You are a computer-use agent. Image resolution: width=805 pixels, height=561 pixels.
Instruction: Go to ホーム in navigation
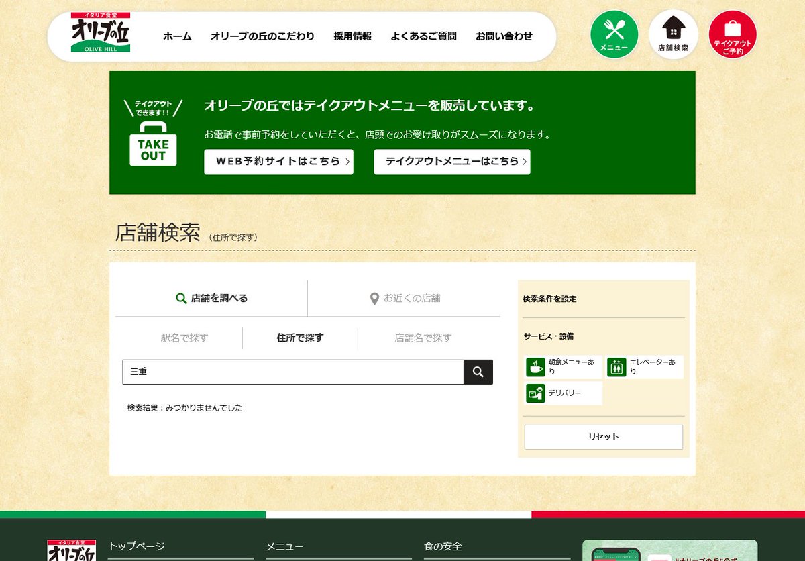(x=177, y=36)
